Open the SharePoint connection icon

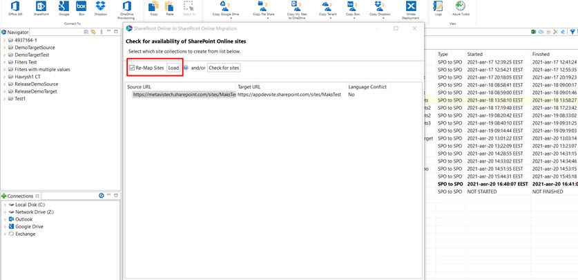point(41,8)
